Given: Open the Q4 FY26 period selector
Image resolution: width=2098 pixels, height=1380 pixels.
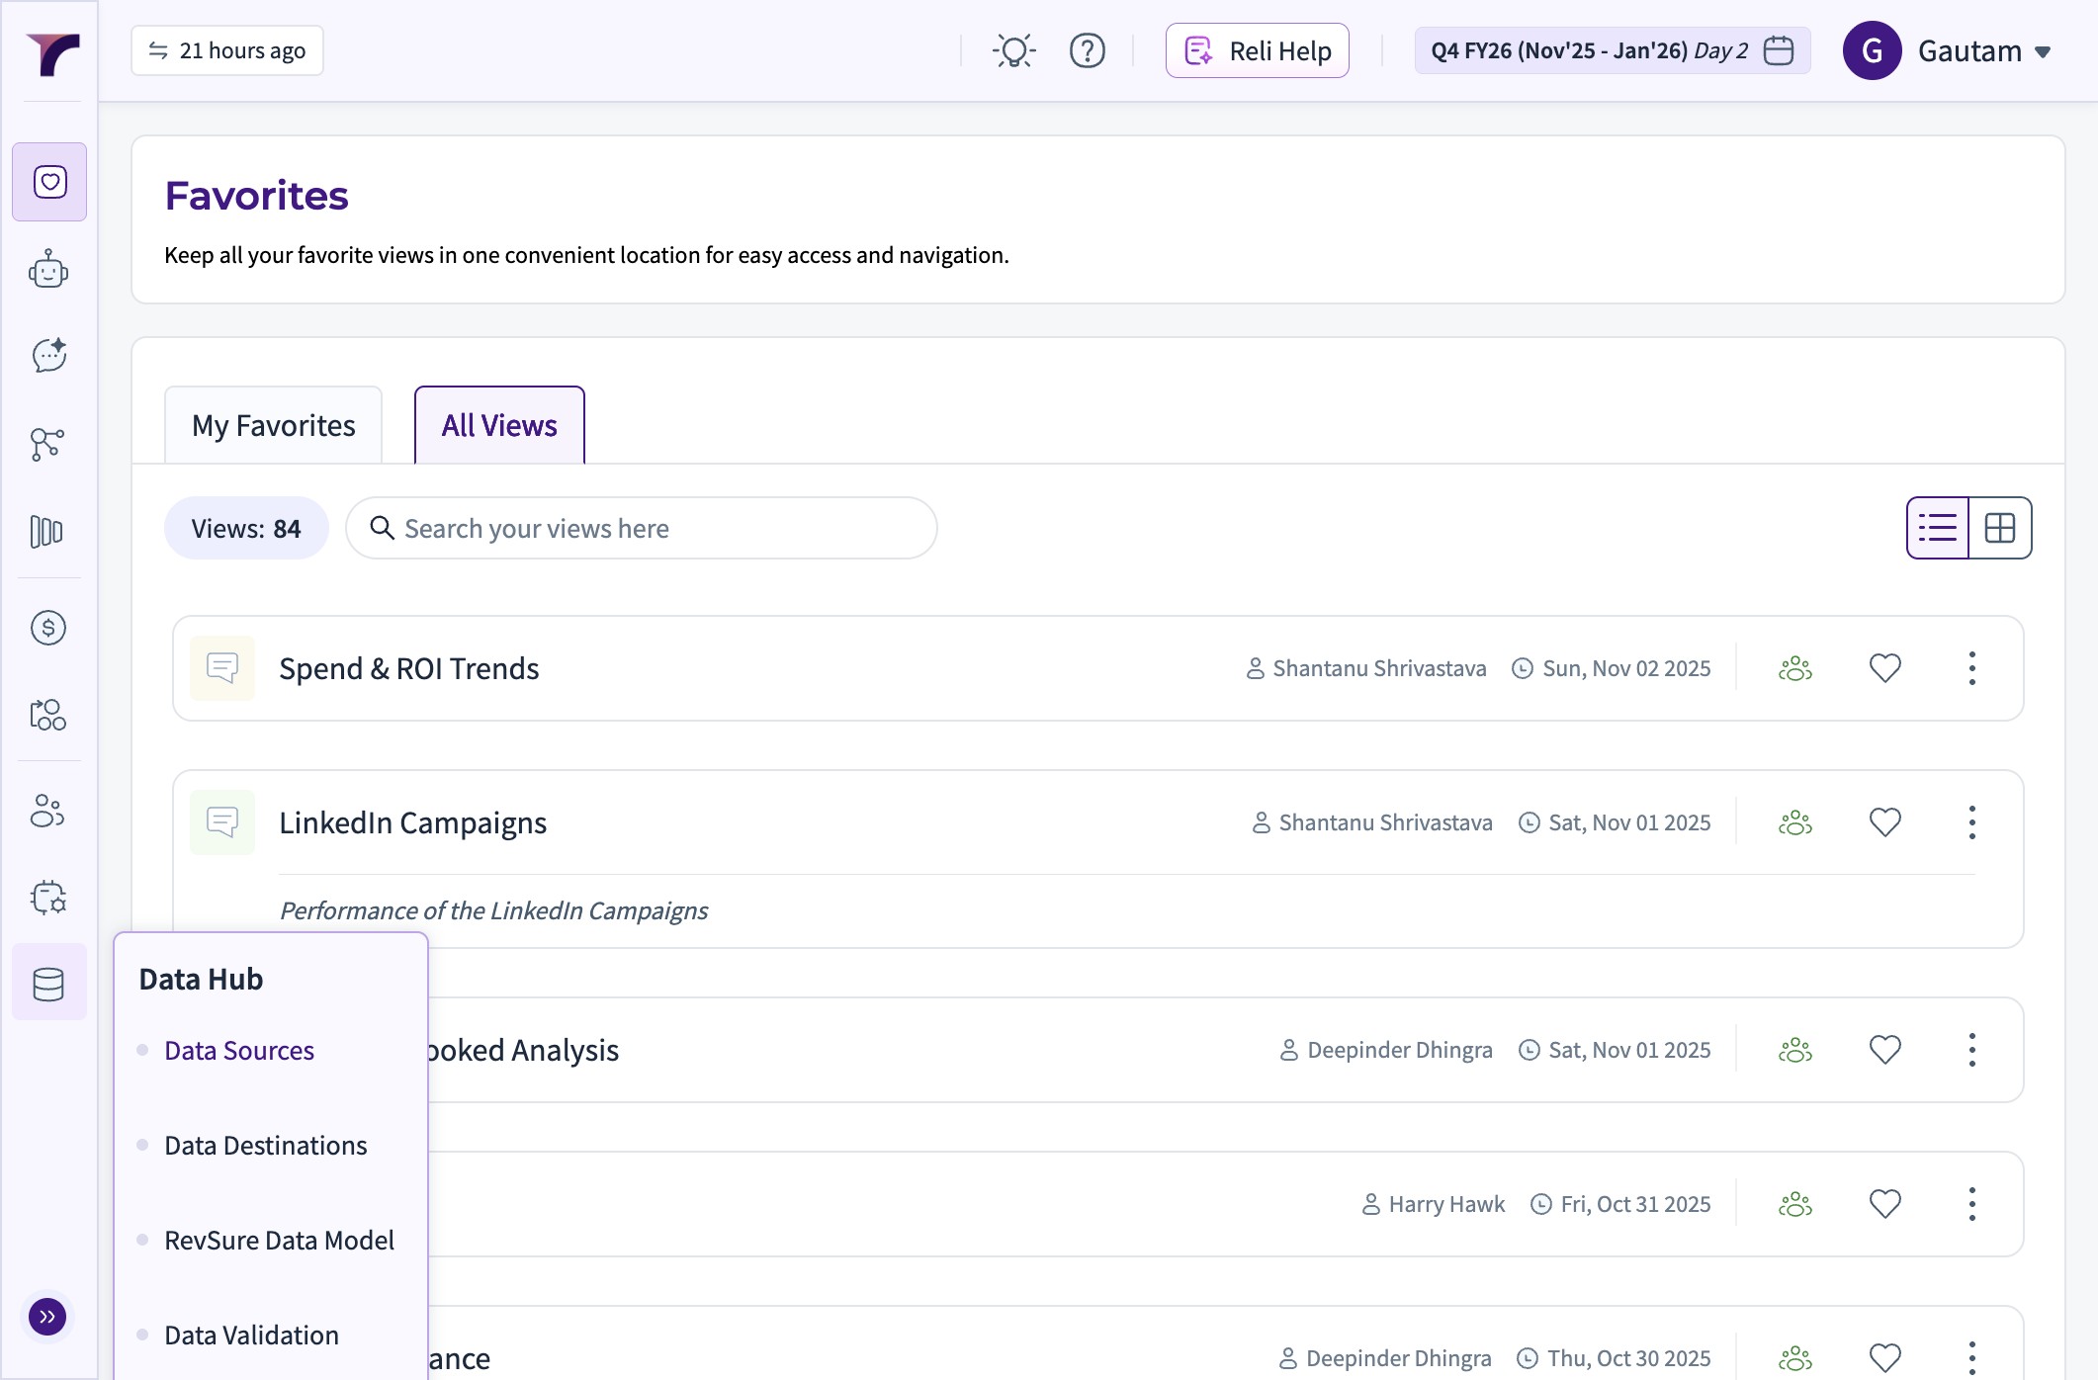Looking at the screenshot, I should tap(1612, 50).
